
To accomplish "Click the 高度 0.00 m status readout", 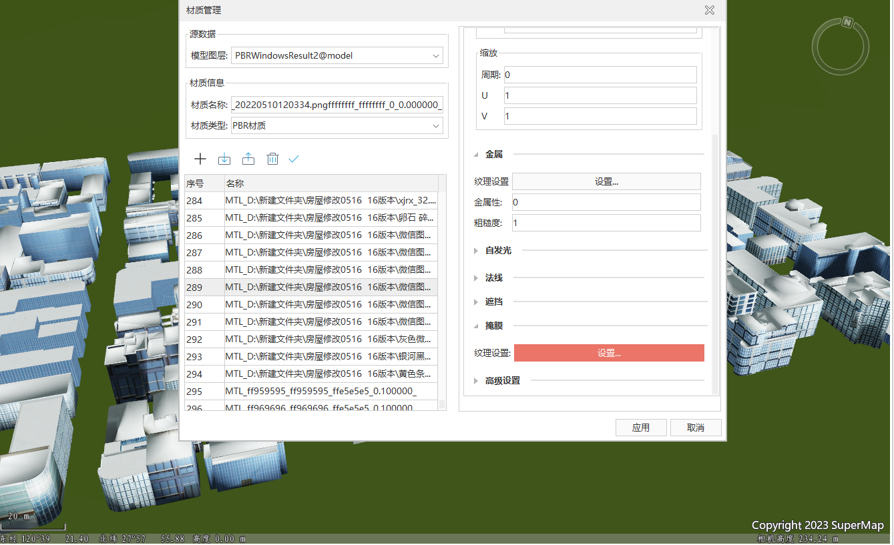I will point(218,539).
